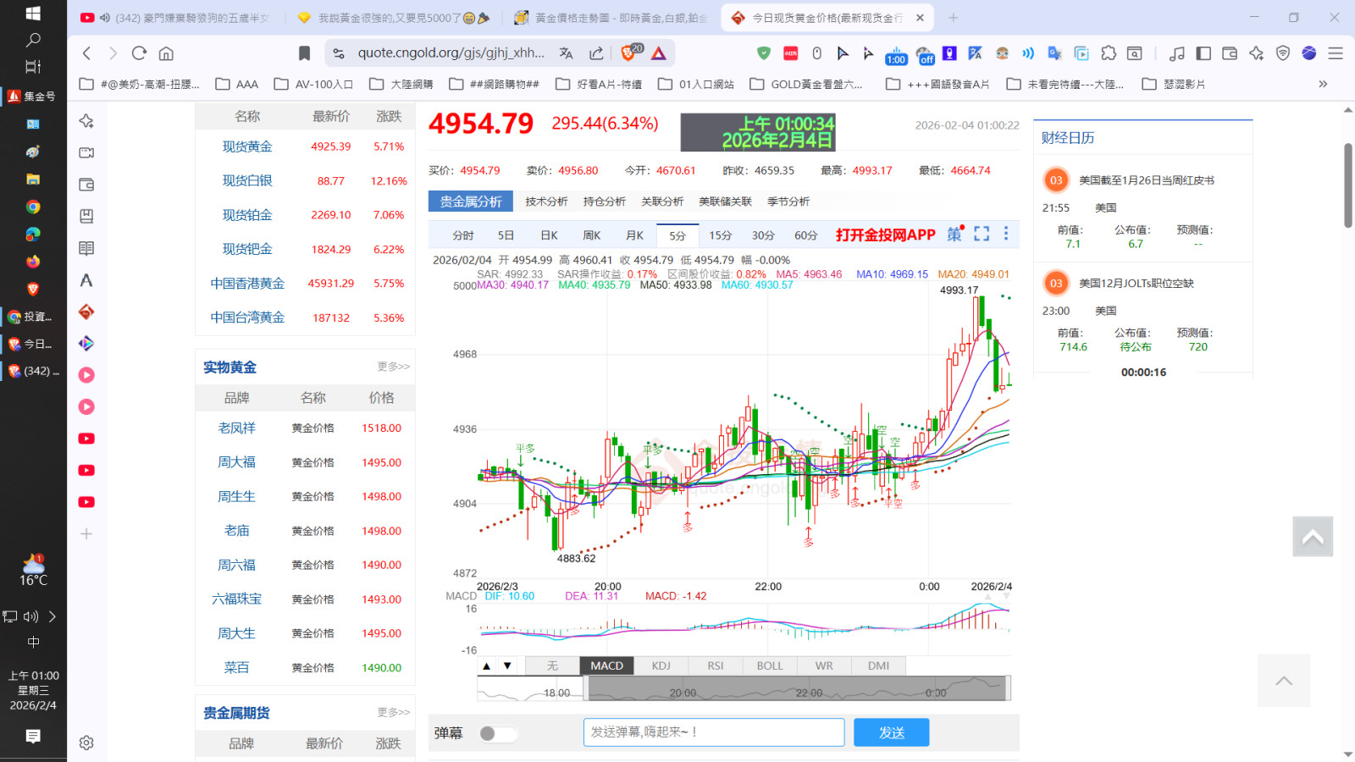
Task: Click the translate page icon in address bar
Action: [566, 53]
